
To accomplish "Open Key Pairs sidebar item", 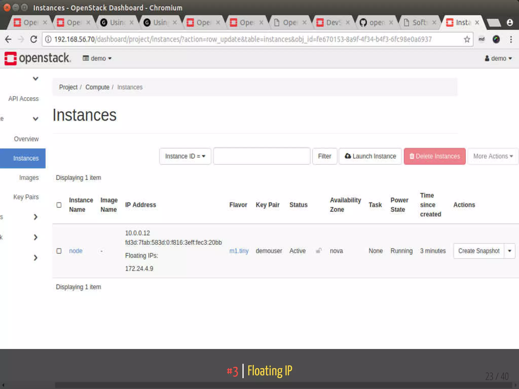I will 26,197.
